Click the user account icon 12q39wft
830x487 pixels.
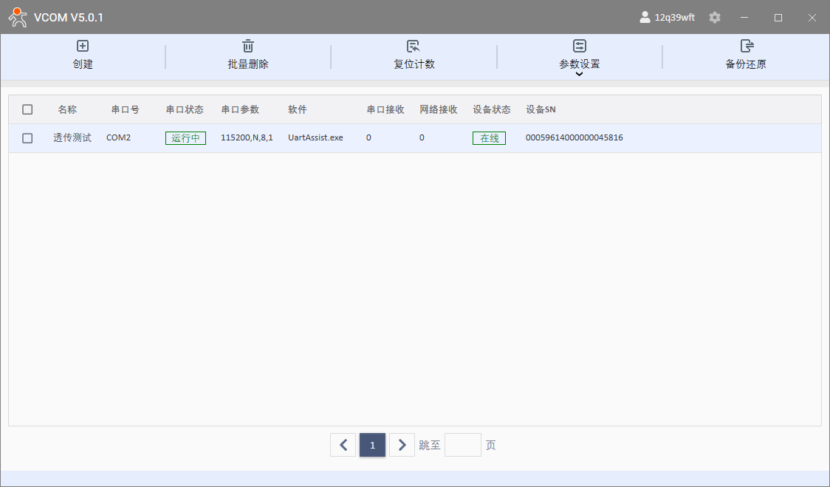645,18
